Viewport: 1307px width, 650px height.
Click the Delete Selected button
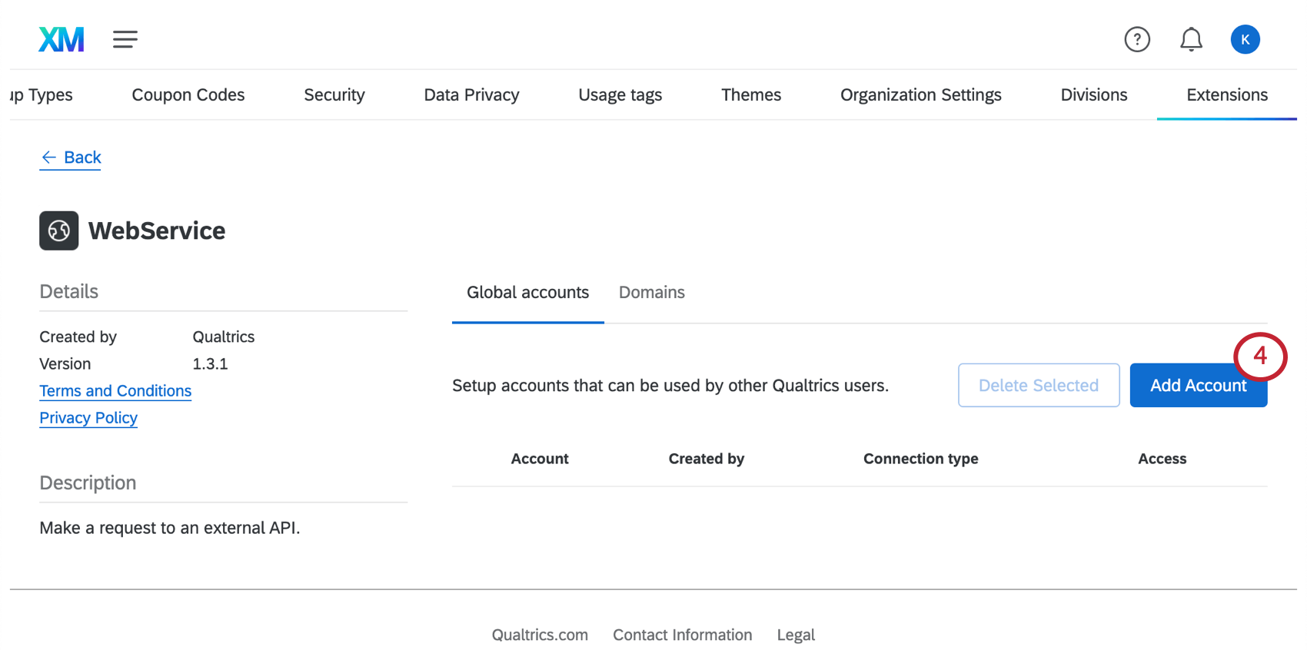pos(1038,385)
